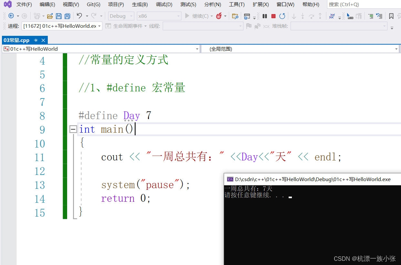Viewport: 401px width, 265px height.
Task: Click the Find in Files folder icon
Action: (235, 16)
